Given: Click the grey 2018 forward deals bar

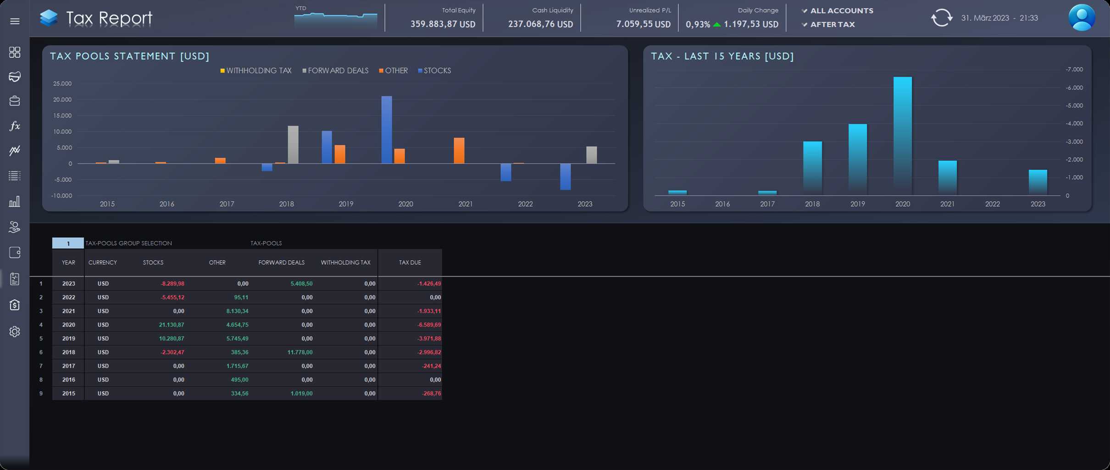Looking at the screenshot, I should point(293,144).
